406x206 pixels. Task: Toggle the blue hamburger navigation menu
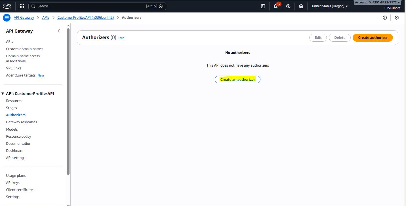tap(7, 18)
